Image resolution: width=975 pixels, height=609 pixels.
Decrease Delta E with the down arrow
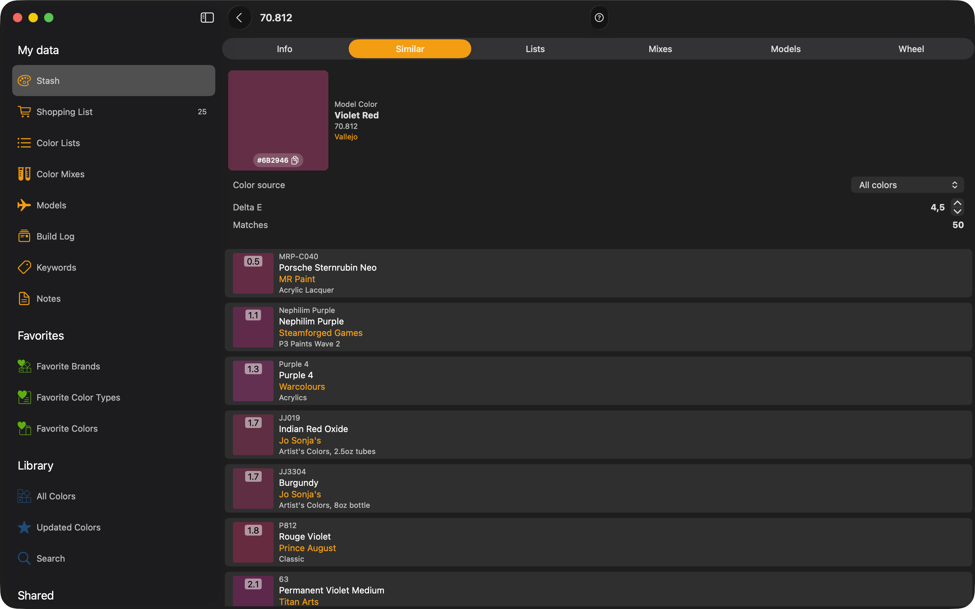[x=957, y=211]
